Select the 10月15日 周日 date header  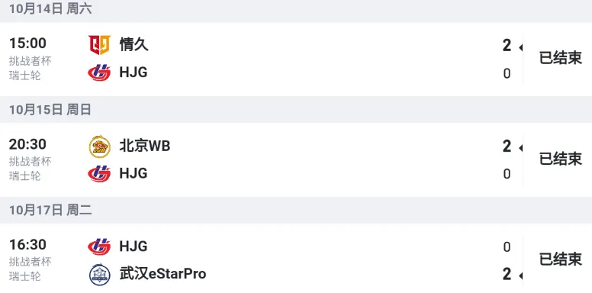(296, 110)
